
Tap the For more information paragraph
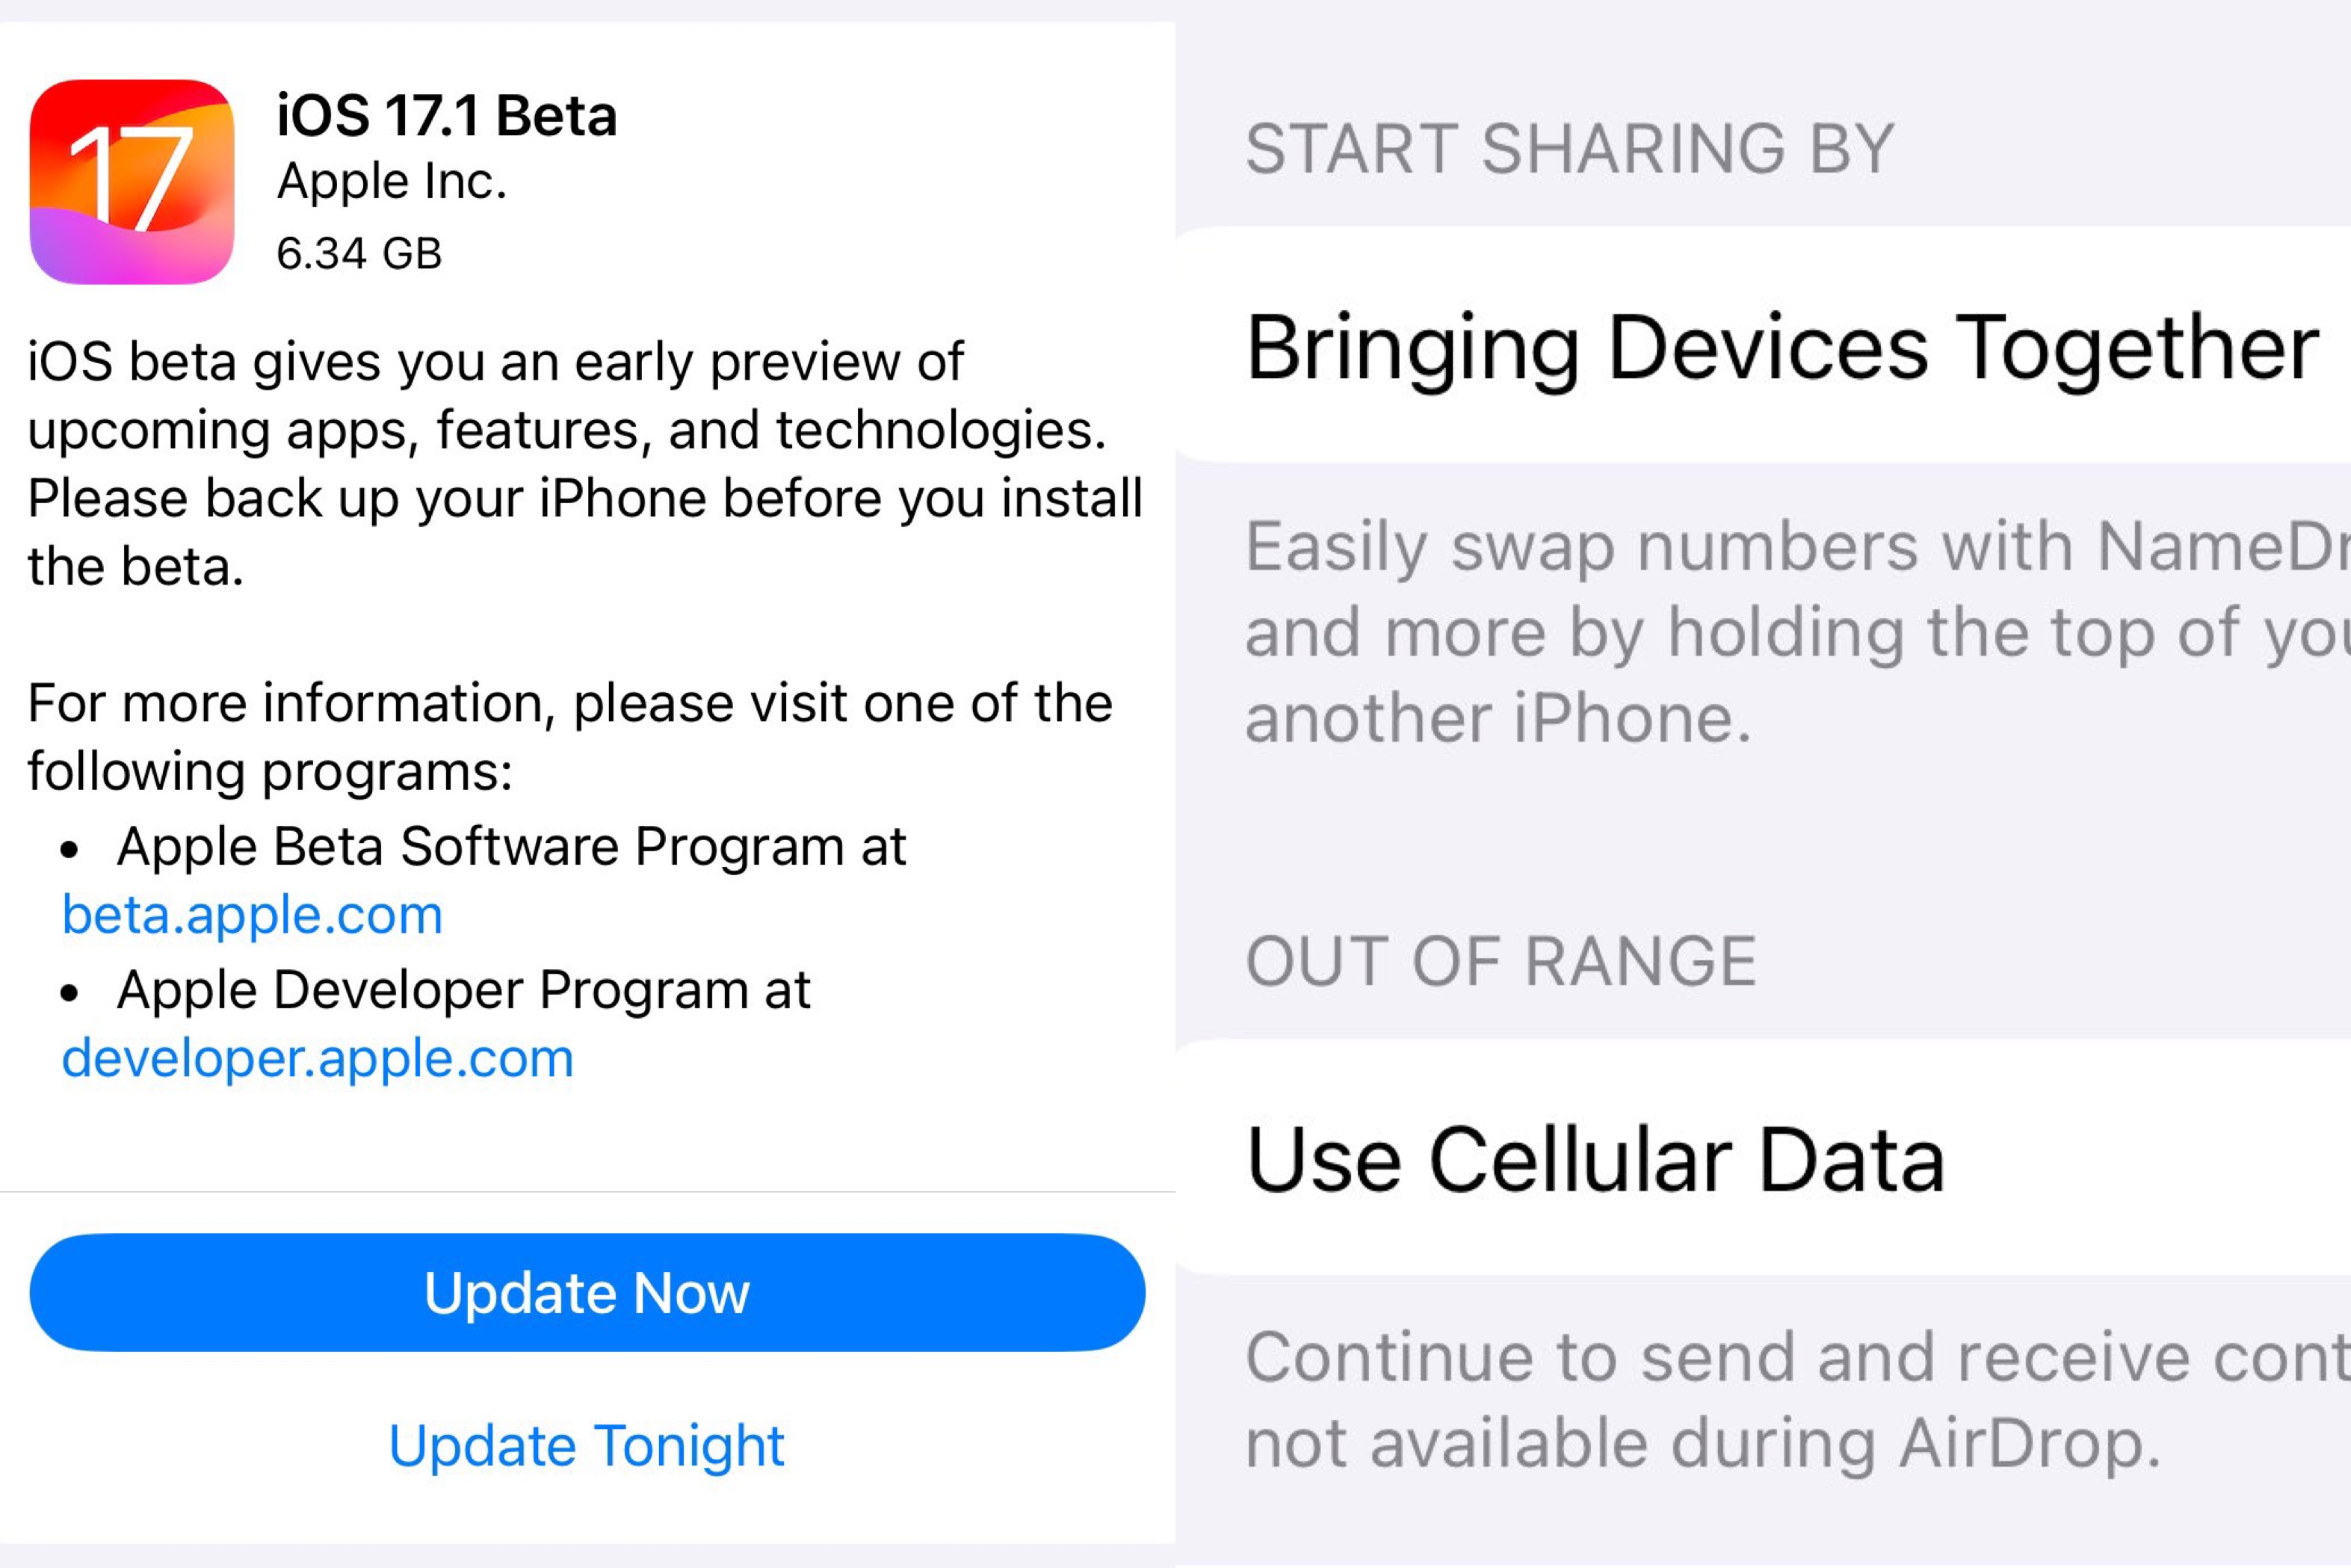[x=569, y=737]
